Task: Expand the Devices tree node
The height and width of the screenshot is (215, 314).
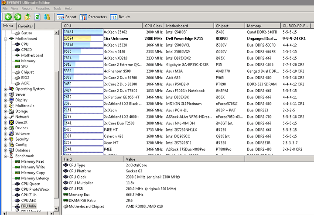Action: coord(6,128)
